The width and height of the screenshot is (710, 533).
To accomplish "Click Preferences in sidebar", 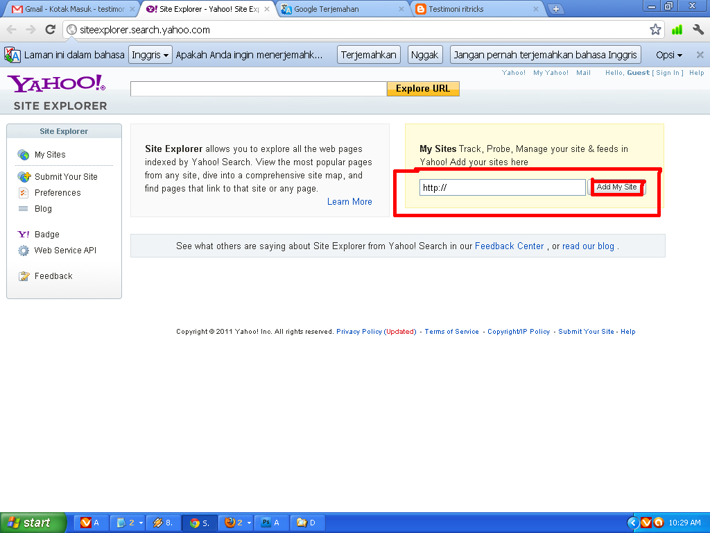I will point(58,193).
